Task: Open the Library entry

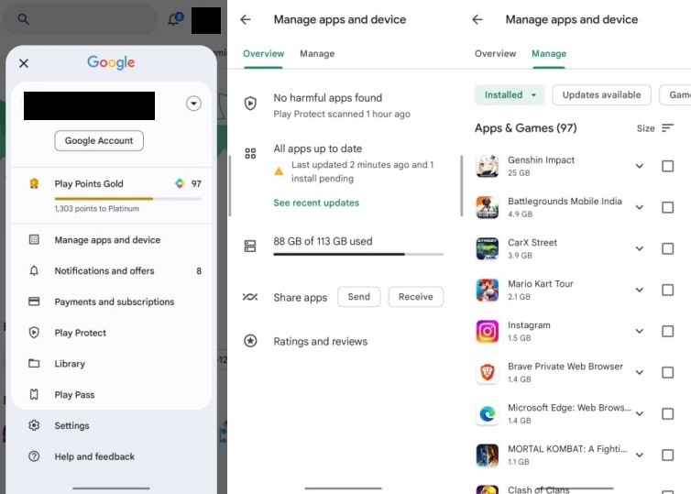Action: click(x=111, y=364)
